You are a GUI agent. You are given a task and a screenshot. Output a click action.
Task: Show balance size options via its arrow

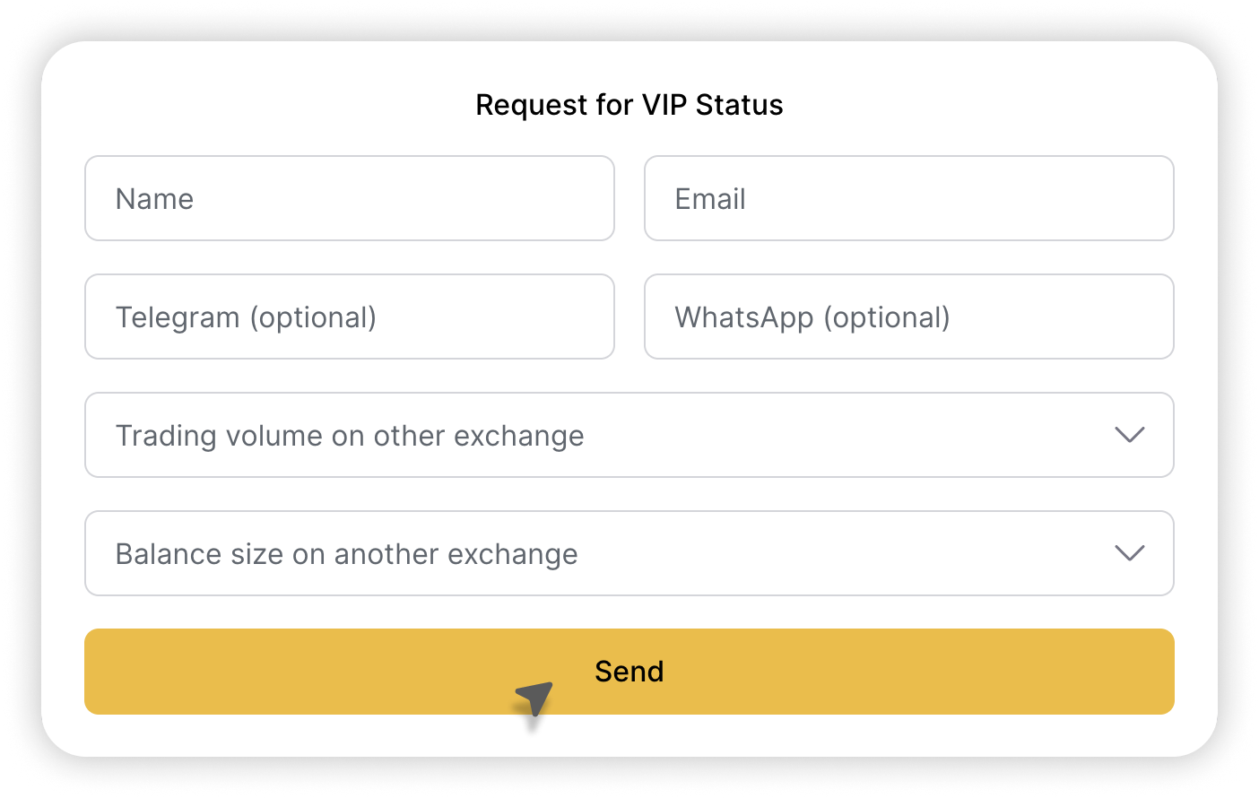click(x=1129, y=553)
